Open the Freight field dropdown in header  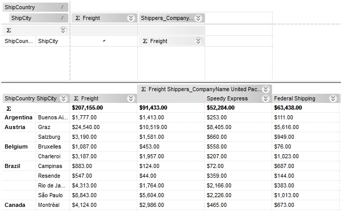tap(131, 18)
